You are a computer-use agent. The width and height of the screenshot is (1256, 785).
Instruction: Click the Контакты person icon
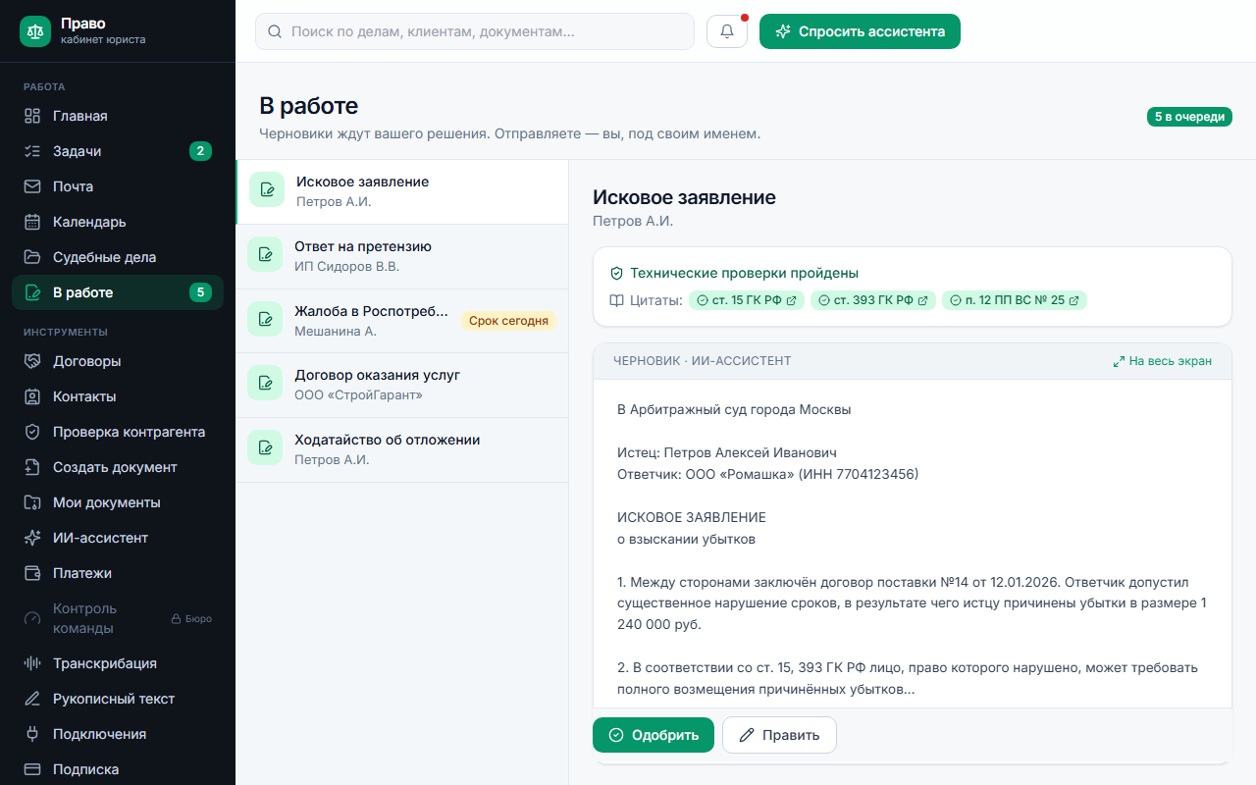tap(32, 396)
